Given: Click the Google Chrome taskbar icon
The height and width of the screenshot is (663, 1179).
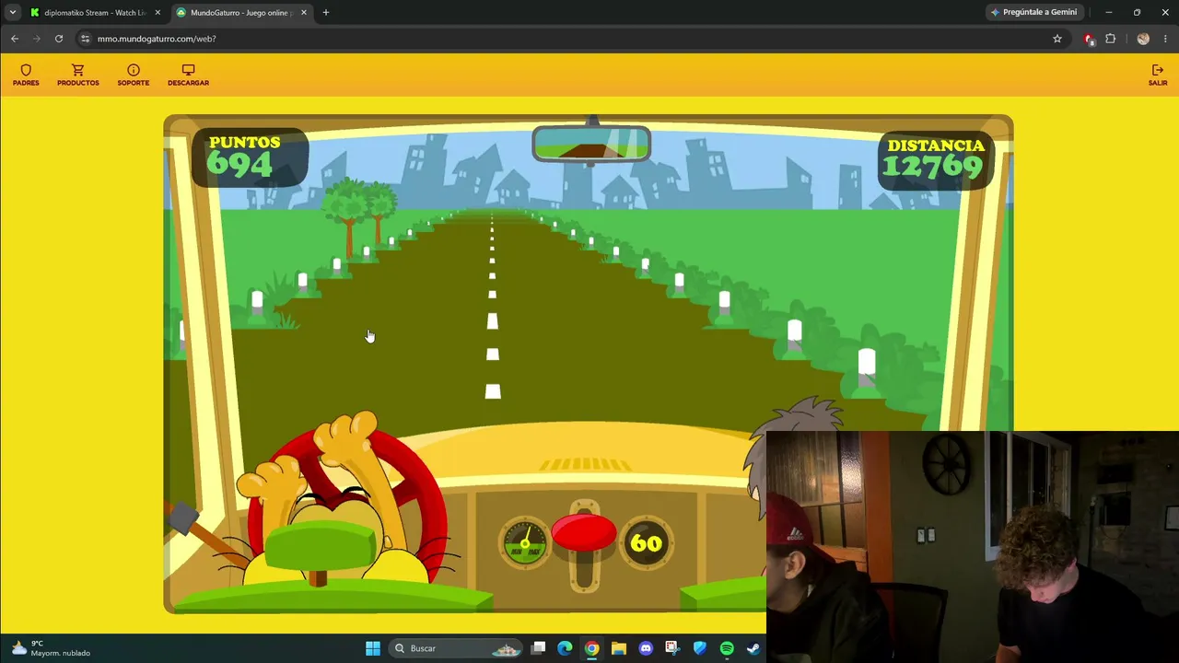Looking at the screenshot, I should click(x=591, y=648).
